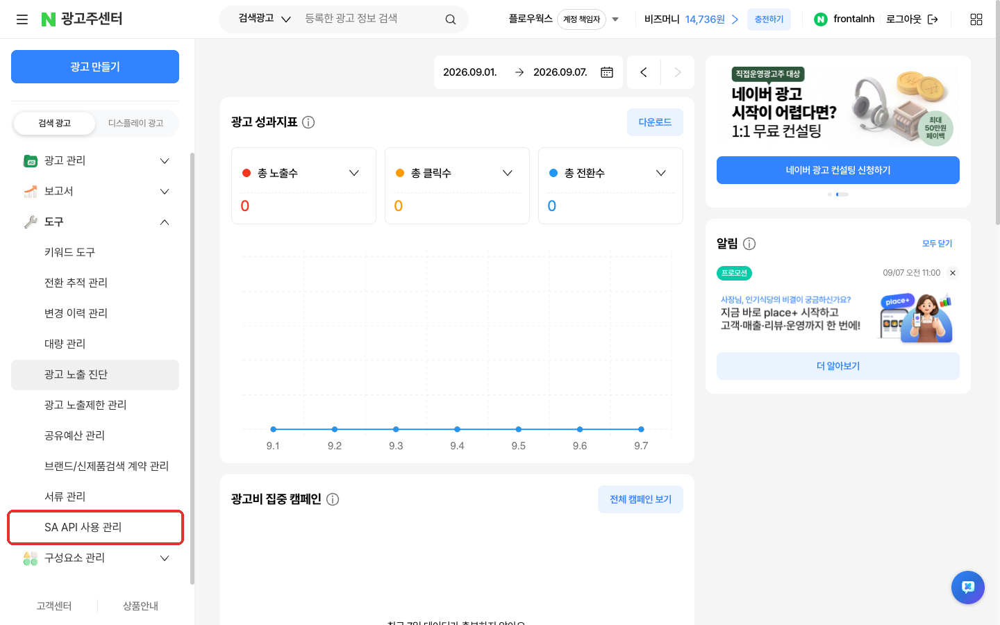The height and width of the screenshot is (625, 1000).
Task: Open the hamburger navigation menu
Action: tap(22, 19)
